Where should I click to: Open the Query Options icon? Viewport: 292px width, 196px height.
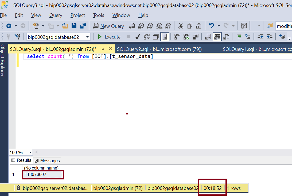click(156, 37)
